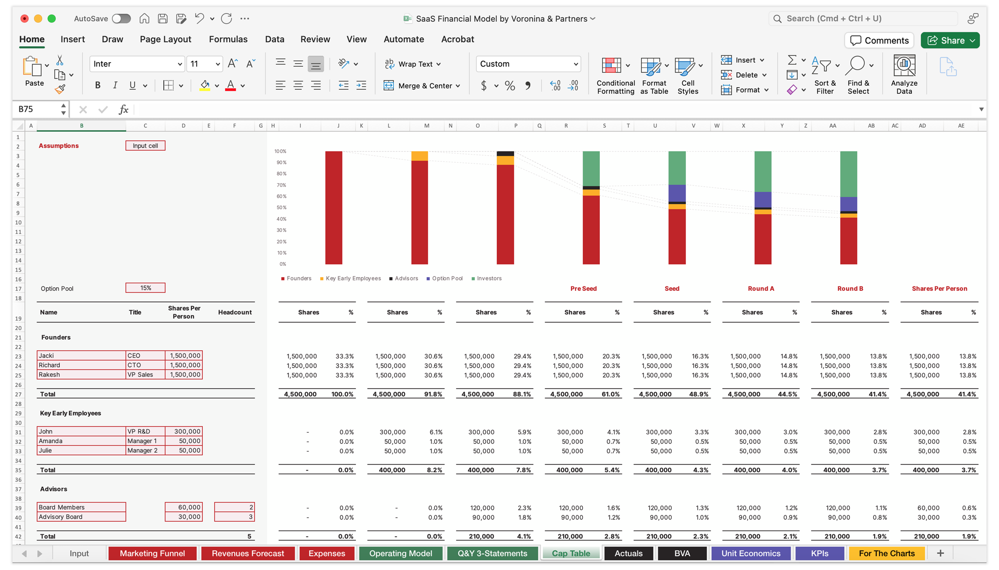This screenshot has width=999, height=570.
Task: Toggle Bottom Align button
Action: tap(316, 64)
